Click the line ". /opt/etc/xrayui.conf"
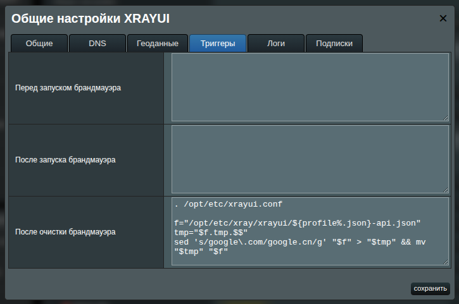This screenshot has width=459, height=304. [x=229, y=204]
